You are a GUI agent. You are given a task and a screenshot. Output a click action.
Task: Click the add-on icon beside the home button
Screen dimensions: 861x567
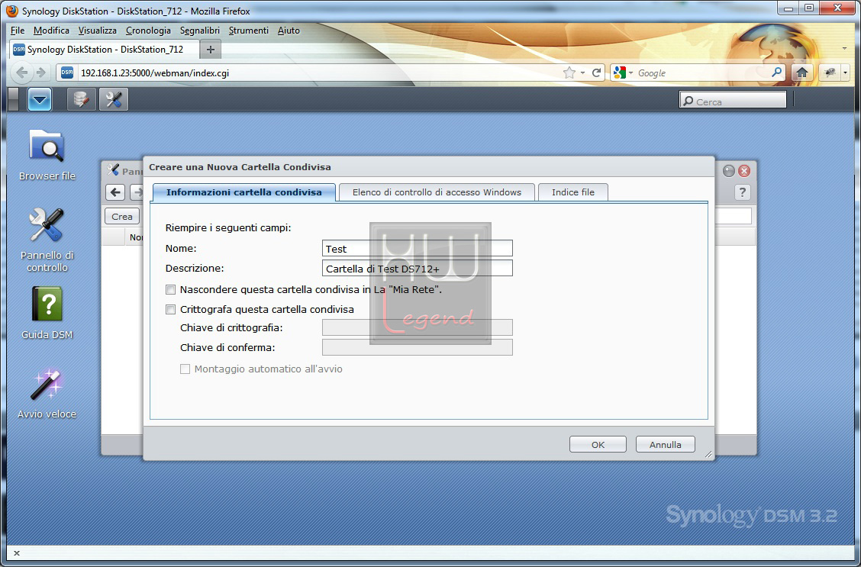tap(830, 72)
